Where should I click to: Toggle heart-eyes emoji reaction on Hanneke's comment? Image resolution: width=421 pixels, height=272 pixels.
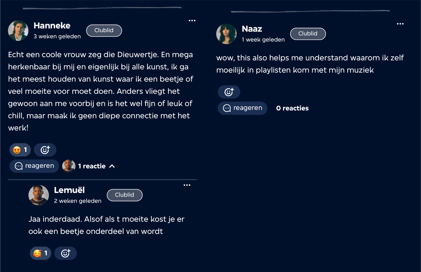pos(20,150)
